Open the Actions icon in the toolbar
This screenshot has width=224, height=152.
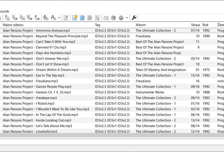coord(46,18)
